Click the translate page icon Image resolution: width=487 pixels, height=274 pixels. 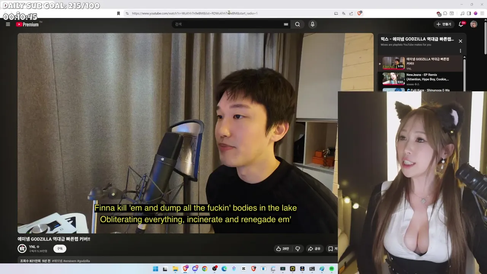pyautogui.click(x=344, y=13)
